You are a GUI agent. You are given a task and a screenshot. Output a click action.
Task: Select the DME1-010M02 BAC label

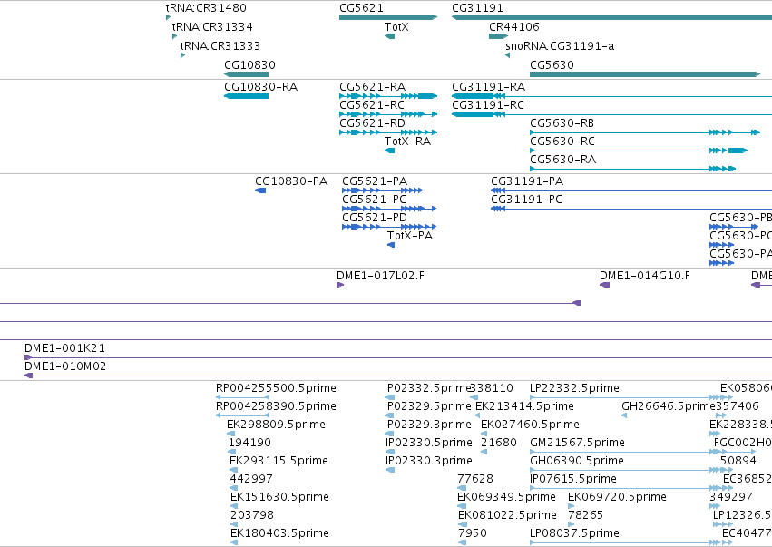[x=65, y=366]
